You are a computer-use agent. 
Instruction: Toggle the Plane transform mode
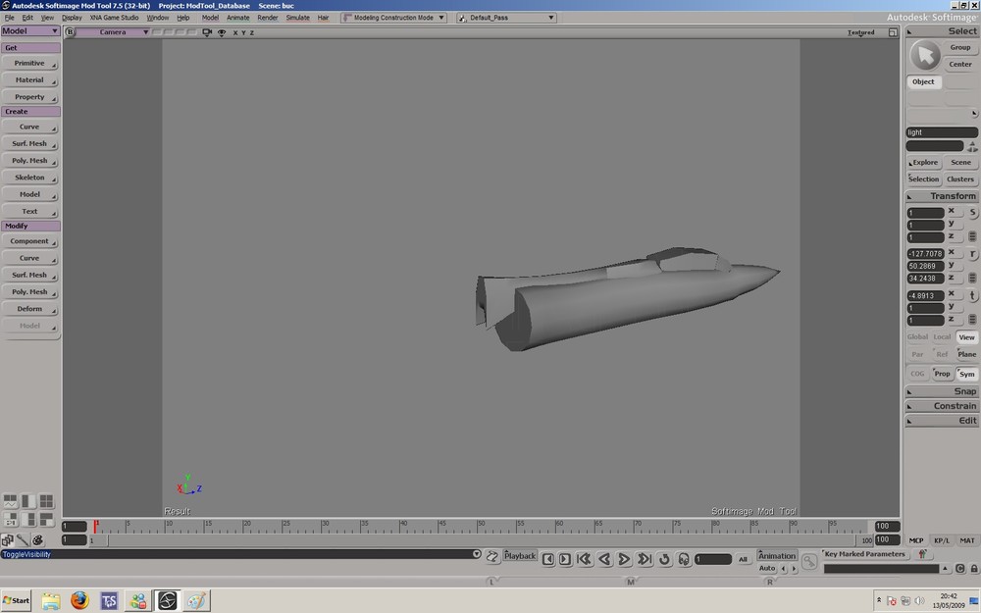pos(966,354)
